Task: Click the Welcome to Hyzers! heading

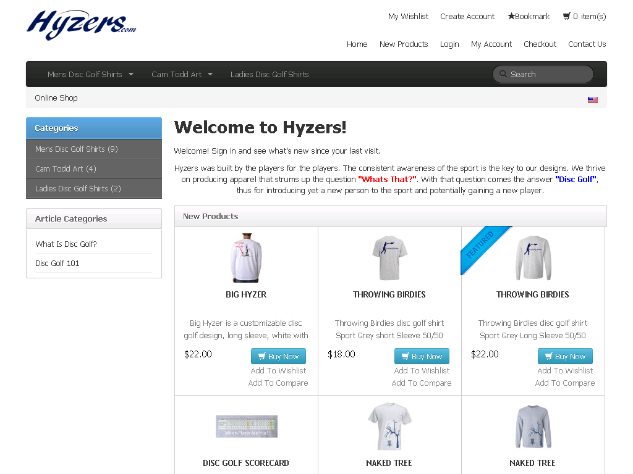Action: 260,127
